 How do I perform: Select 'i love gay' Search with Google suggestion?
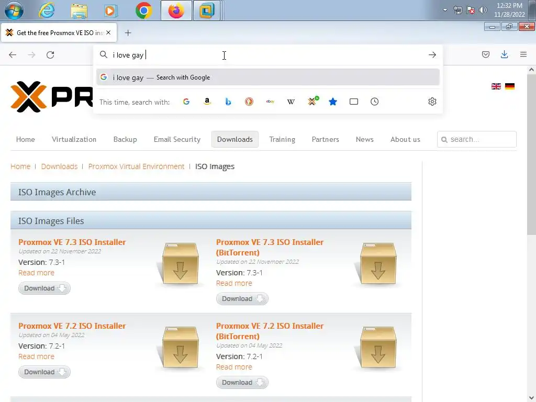(267, 77)
